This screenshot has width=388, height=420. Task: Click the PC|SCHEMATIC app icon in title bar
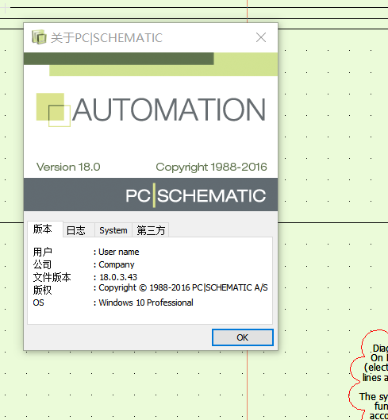pyautogui.click(x=39, y=37)
